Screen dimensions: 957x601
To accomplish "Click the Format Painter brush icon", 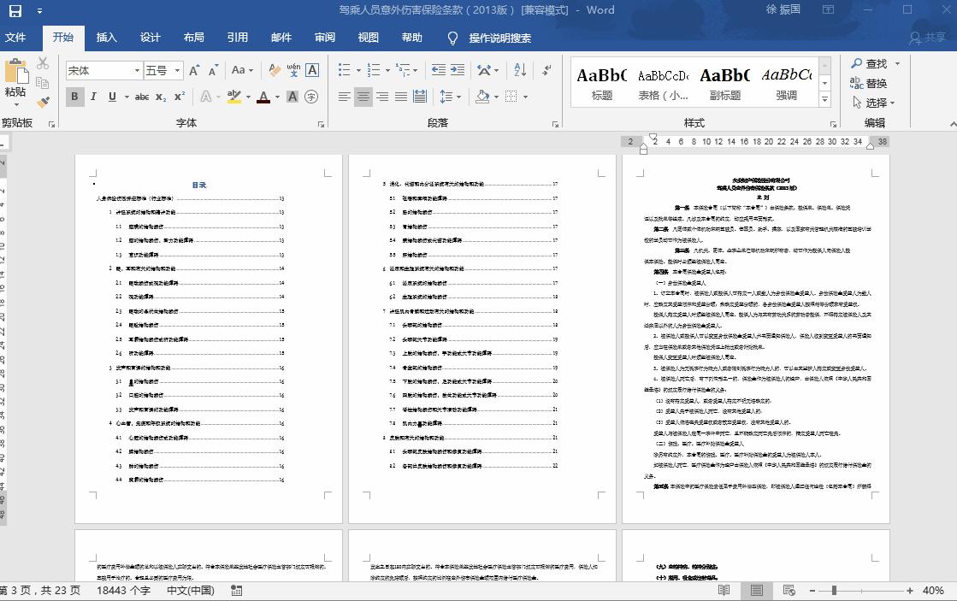I will [43, 102].
